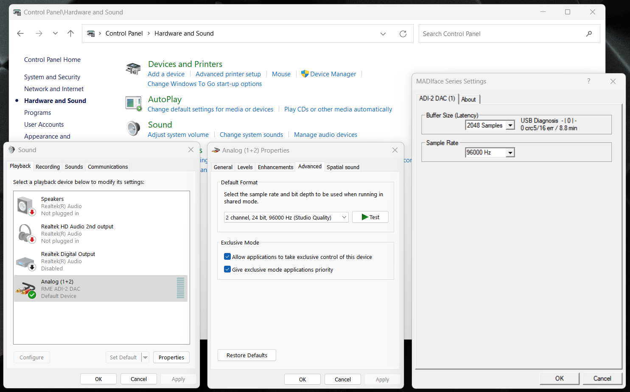The height and width of the screenshot is (392, 630).
Task: Click Properties button in Sound dialog
Action: [171, 357]
